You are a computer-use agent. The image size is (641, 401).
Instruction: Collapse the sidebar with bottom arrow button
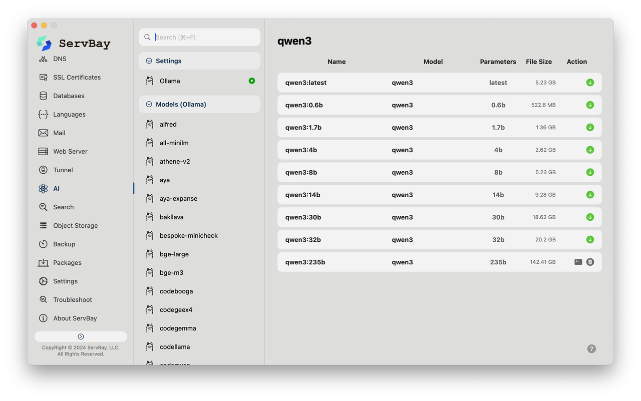pos(81,336)
